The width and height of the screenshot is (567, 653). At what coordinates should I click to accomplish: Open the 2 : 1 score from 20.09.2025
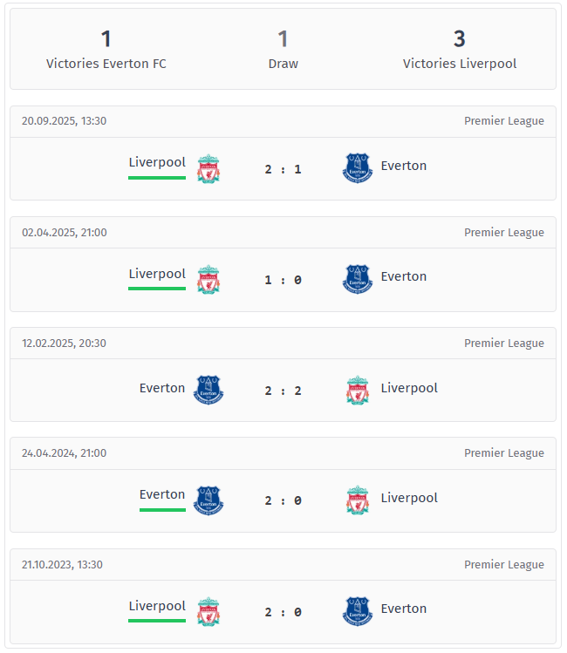point(283,169)
